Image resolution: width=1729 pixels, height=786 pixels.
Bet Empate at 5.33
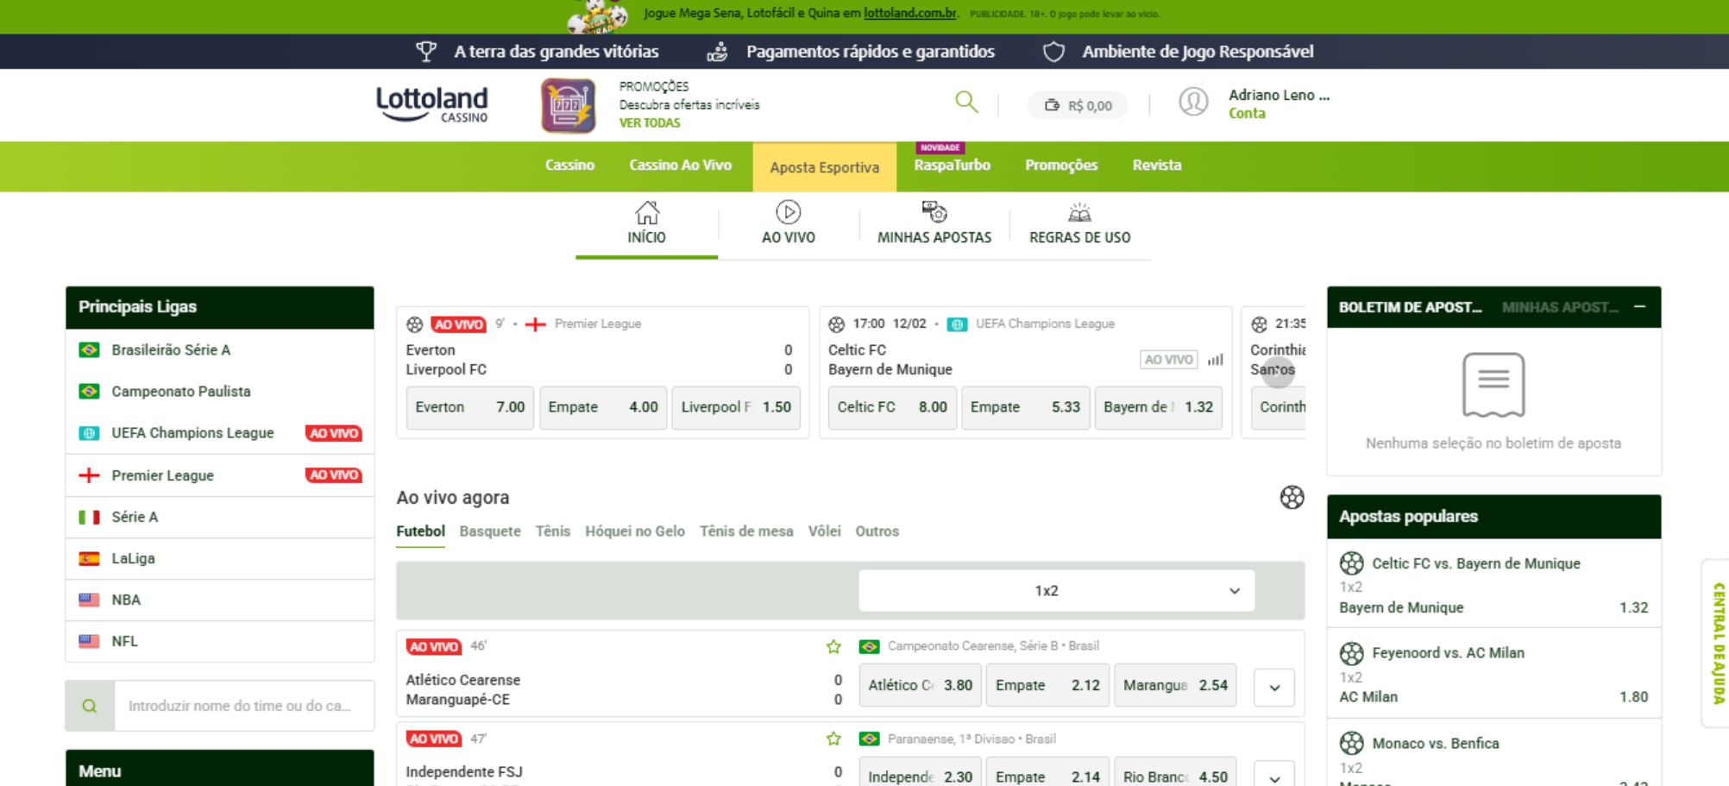pos(1025,407)
